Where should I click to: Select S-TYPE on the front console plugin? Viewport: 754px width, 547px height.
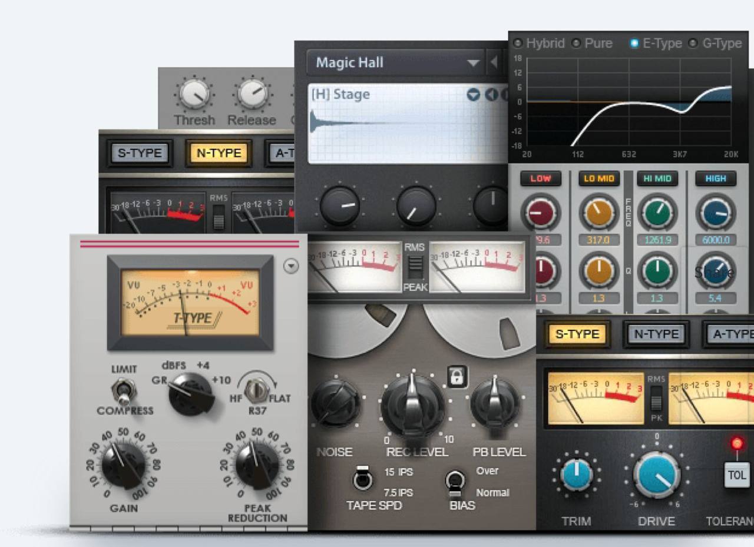(577, 334)
